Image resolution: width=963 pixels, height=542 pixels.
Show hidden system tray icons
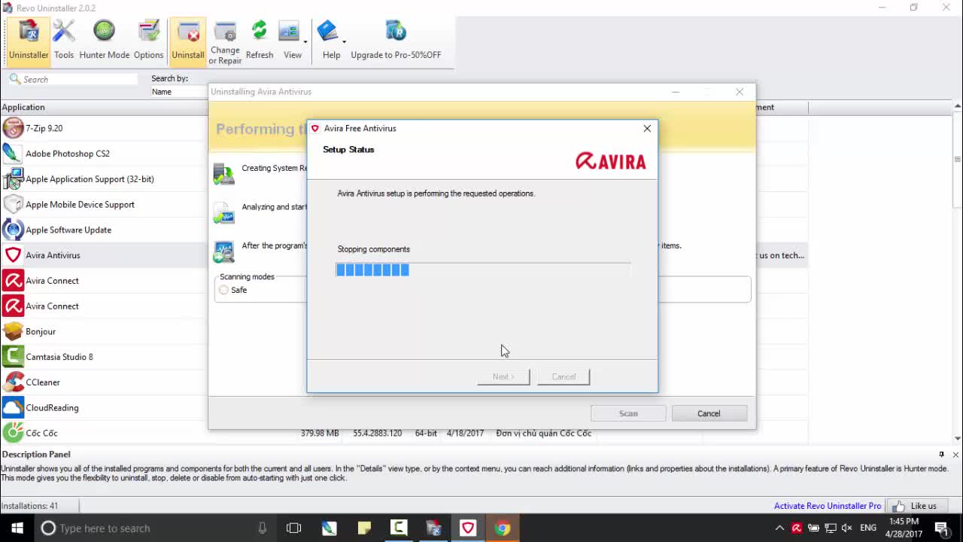coord(779,528)
